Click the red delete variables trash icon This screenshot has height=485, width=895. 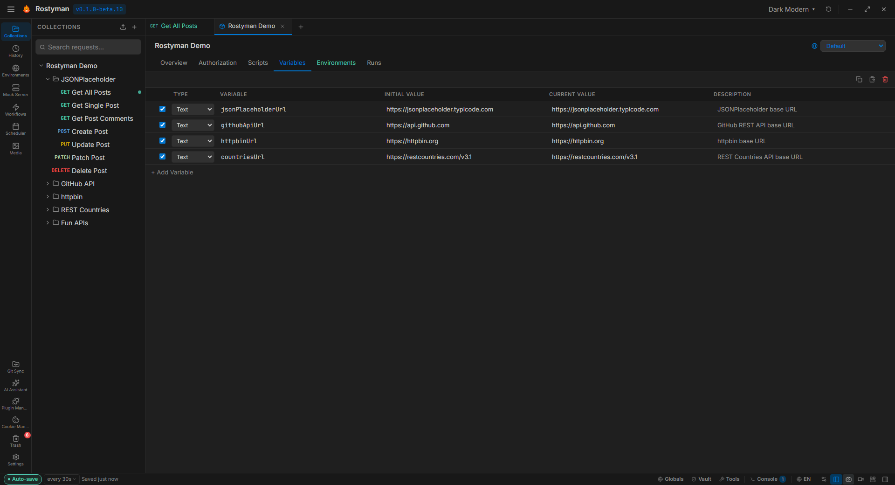(x=885, y=79)
